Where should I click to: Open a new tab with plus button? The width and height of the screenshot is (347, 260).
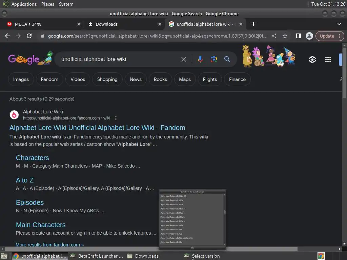click(x=253, y=24)
